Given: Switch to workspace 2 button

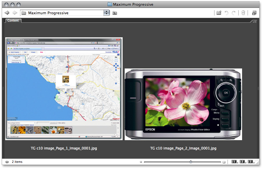Looking at the screenshot, I should pos(243,162).
